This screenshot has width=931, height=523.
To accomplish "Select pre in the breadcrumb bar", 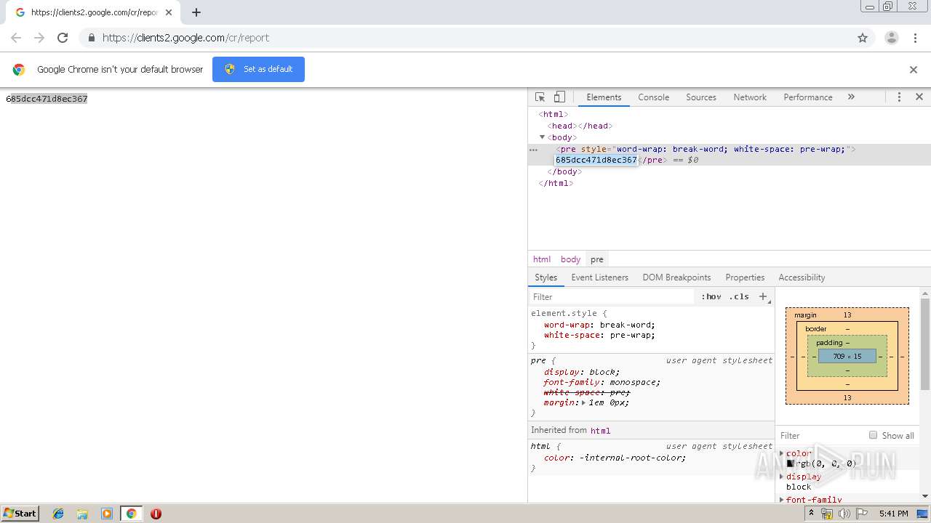I will tap(596, 259).
